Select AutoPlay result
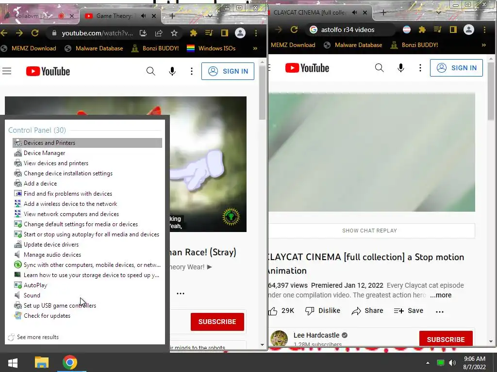Image resolution: width=497 pixels, height=372 pixels. (35, 285)
